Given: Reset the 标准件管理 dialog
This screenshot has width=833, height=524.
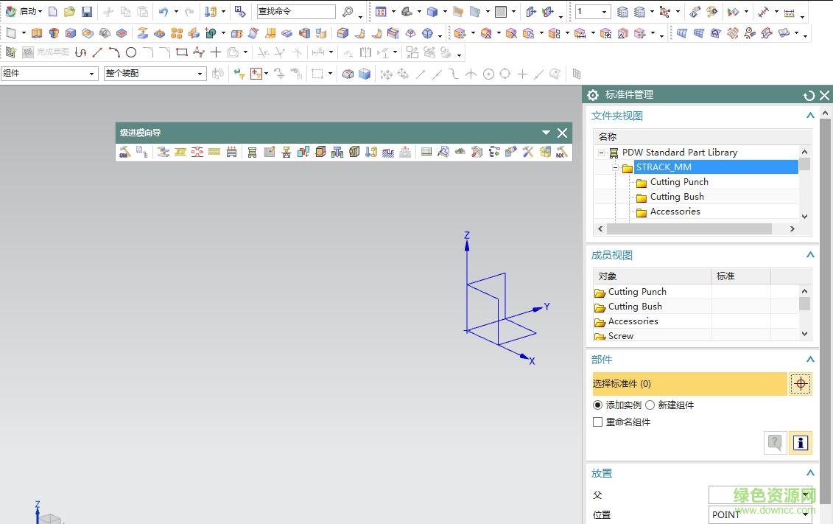Looking at the screenshot, I should coord(809,95).
